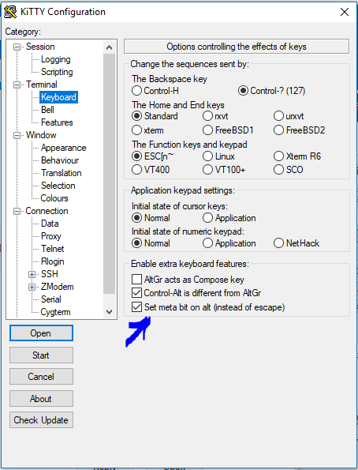Screen dimensions: 358x470
Task: Open the Appearance settings
Action: [x=63, y=148]
